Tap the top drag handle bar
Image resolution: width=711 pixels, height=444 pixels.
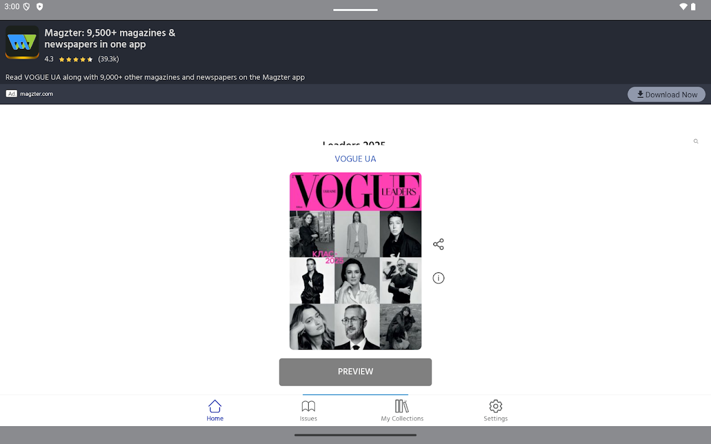pyautogui.click(x=355, y=10)
